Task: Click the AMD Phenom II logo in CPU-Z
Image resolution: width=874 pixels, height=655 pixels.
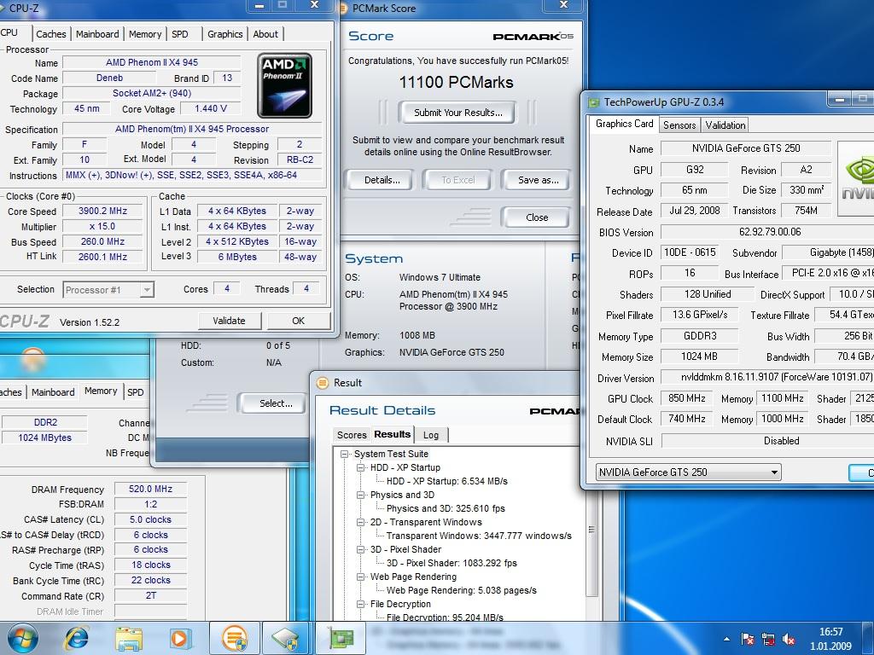Action: tap(284, 85)
